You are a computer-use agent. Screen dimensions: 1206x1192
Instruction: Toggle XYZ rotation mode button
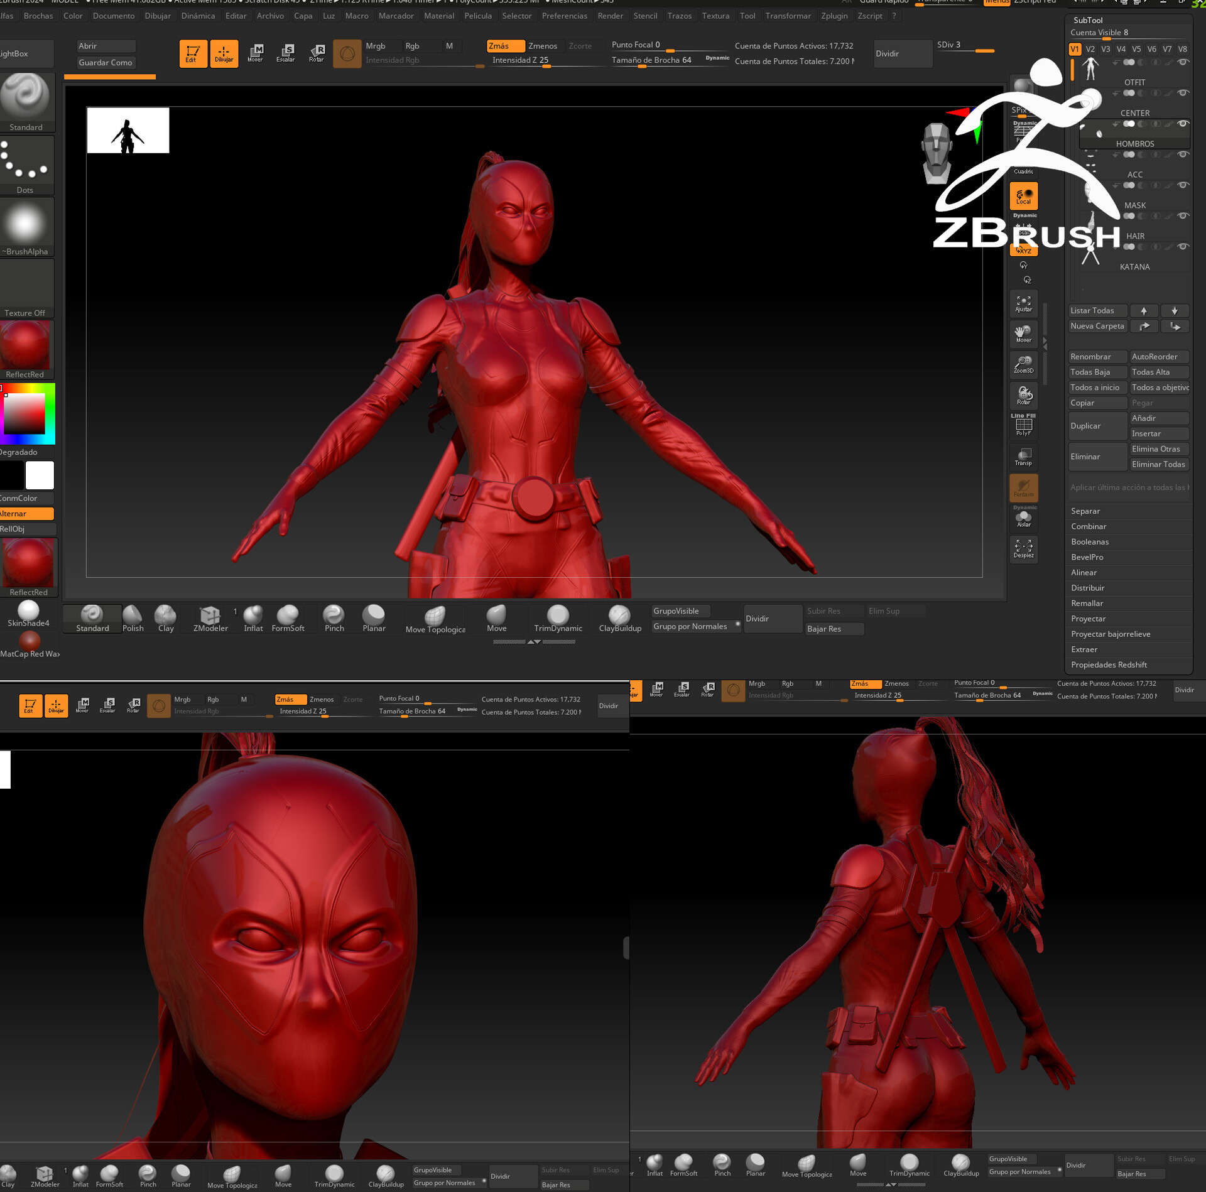click(x=1023, y=250)
